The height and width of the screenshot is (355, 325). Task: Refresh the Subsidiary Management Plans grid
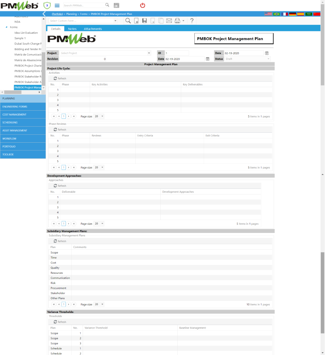point(60,241)
